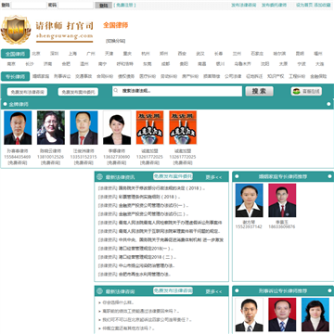Open 发布委托律师 in the top bar
The image size is (334, 334).
pyautogui.click(x=274, y=5)
